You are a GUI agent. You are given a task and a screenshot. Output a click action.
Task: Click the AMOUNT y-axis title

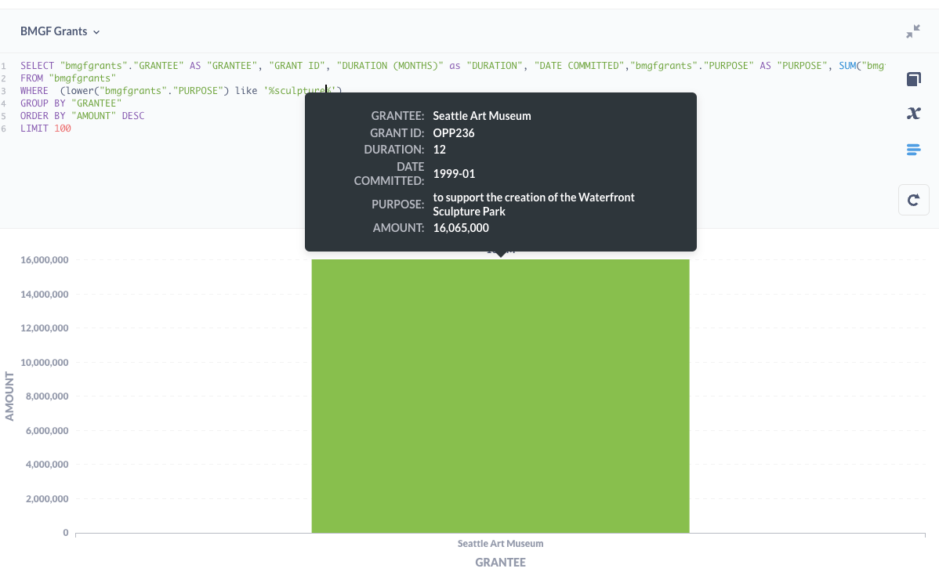point(10,396)
